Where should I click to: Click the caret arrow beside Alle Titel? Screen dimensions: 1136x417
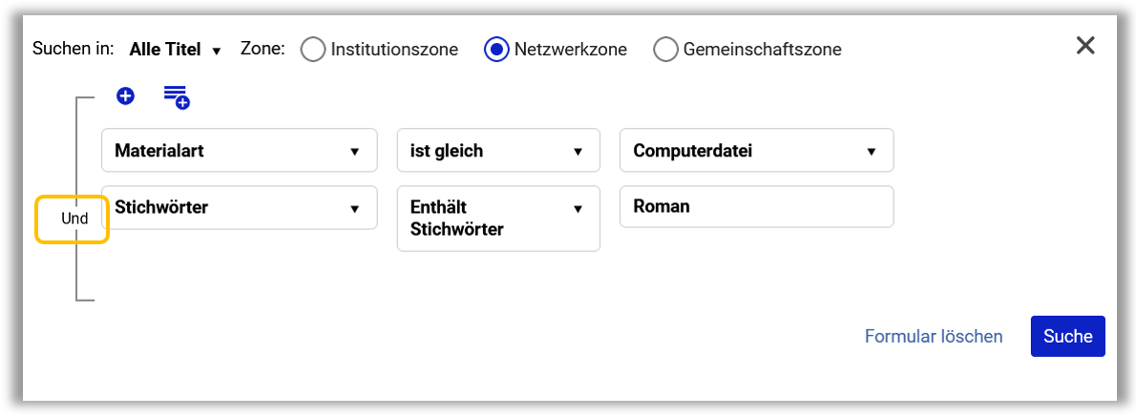click(216, 51)
